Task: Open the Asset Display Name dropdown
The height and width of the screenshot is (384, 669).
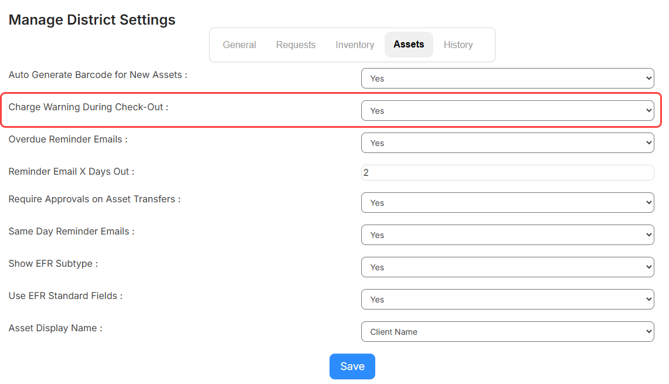Action: [507, 331]
